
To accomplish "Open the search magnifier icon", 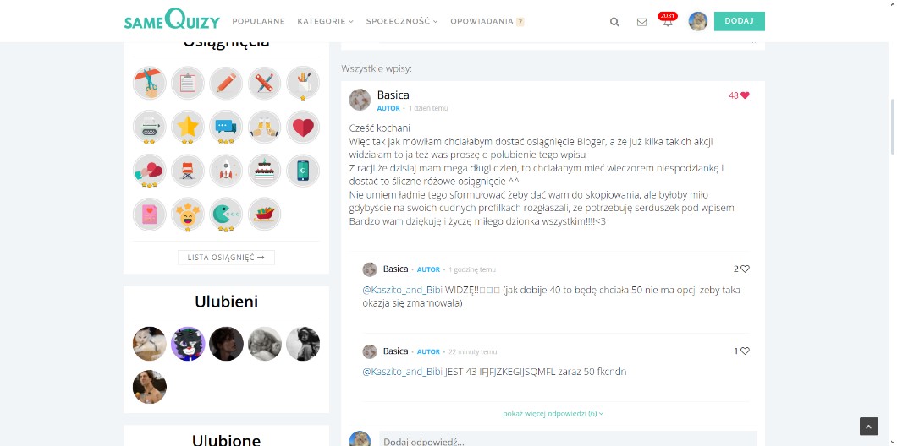I will click(614, 22).
